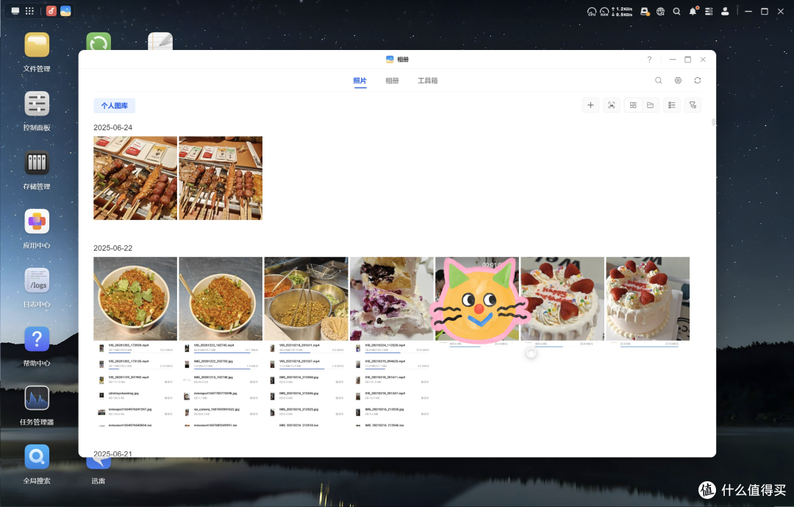Open the blueberry cake slice photo
The width and height of the screenshot is (794, 507).
pos(391,299)
